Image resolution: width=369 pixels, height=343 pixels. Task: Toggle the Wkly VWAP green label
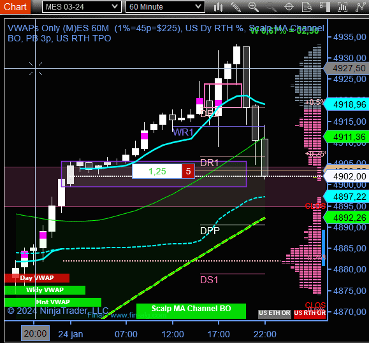[45, 290]
